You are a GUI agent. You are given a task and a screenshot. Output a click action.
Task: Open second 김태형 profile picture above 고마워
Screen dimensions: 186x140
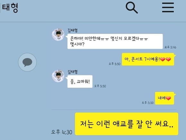tap(58, 76)
